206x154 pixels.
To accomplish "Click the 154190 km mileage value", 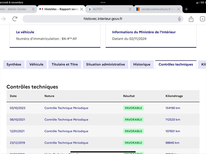I will point(173,108).
